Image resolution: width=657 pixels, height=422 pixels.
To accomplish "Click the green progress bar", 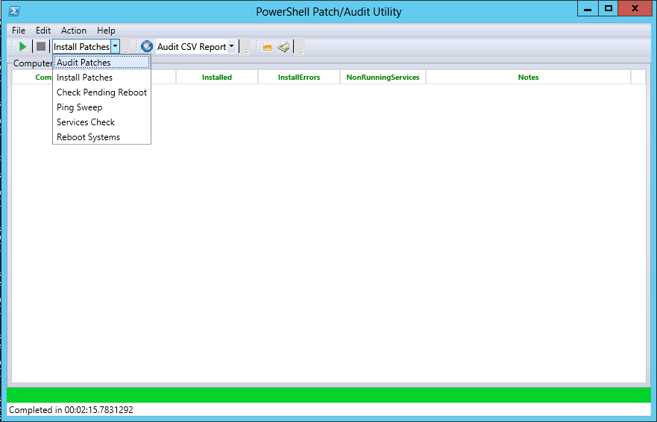I will coord(328,394).
